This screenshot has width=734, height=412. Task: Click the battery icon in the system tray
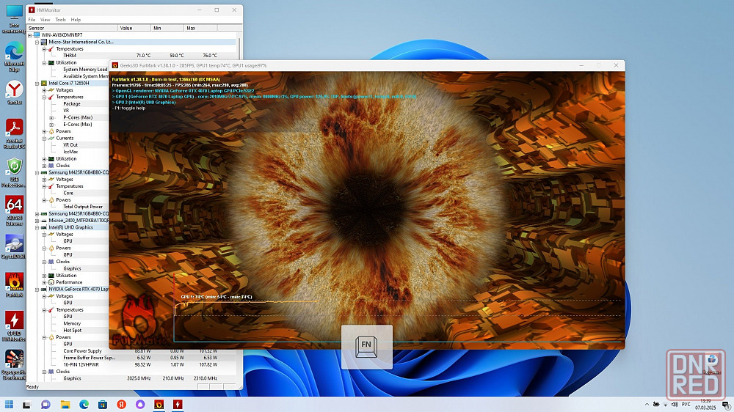click(656, 405)
